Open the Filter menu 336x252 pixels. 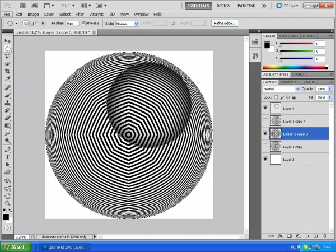point(80,15)
